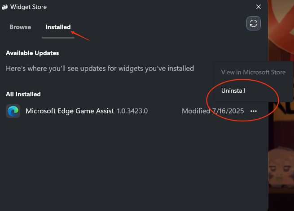
Task: Close the Widget Store window
Action: (259, 7)
